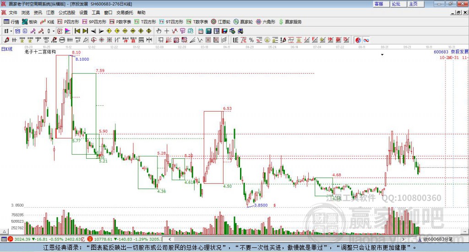Click the Shenzhen index 10778.61 status entry

[125, 239]
